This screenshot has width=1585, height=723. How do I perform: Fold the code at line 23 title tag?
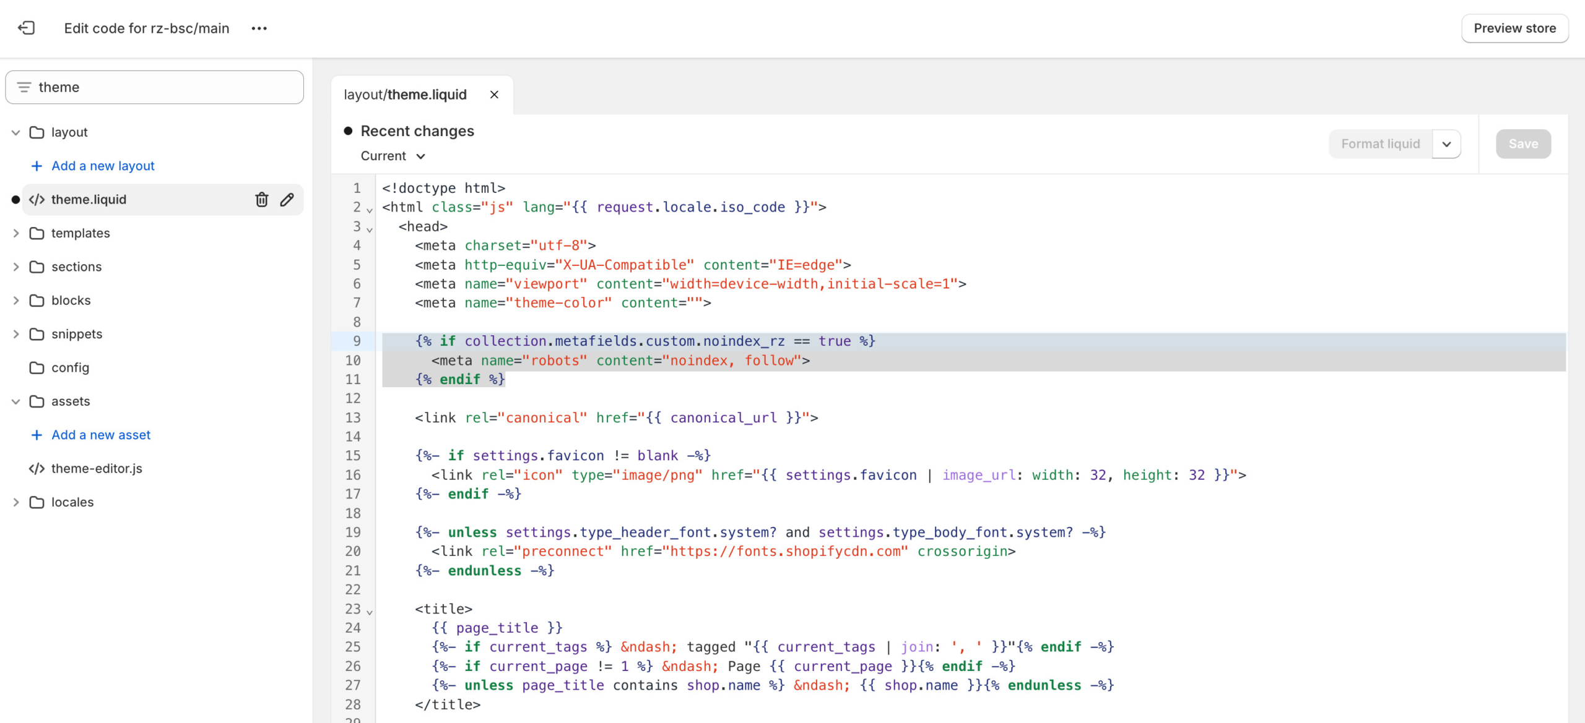370,612
